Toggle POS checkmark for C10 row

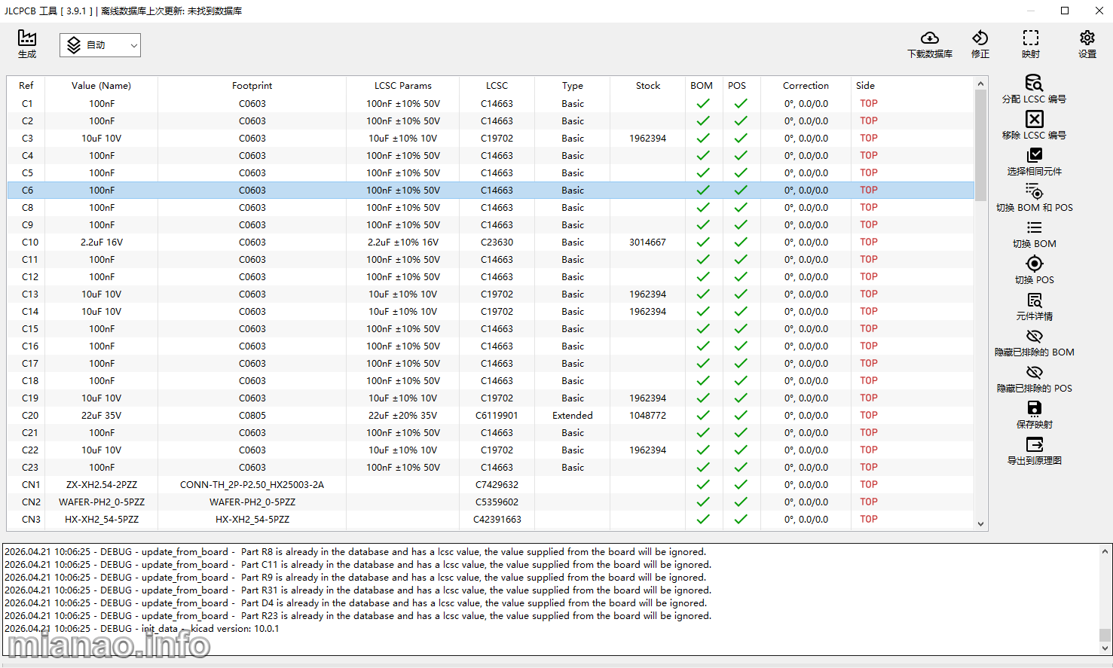[741, 242]
